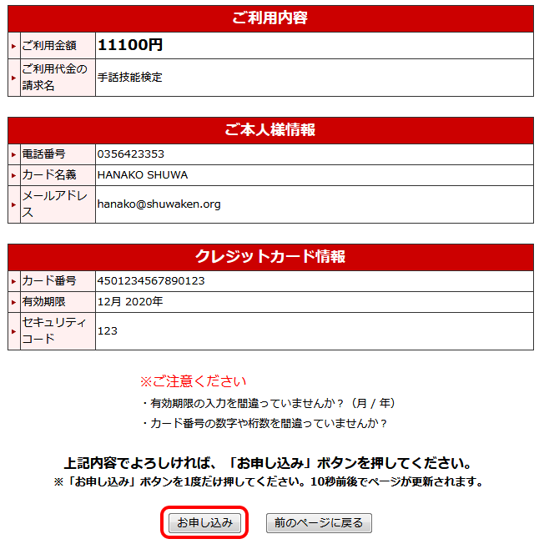Click the クレジットカード情報 section header

tap(270, 257)
